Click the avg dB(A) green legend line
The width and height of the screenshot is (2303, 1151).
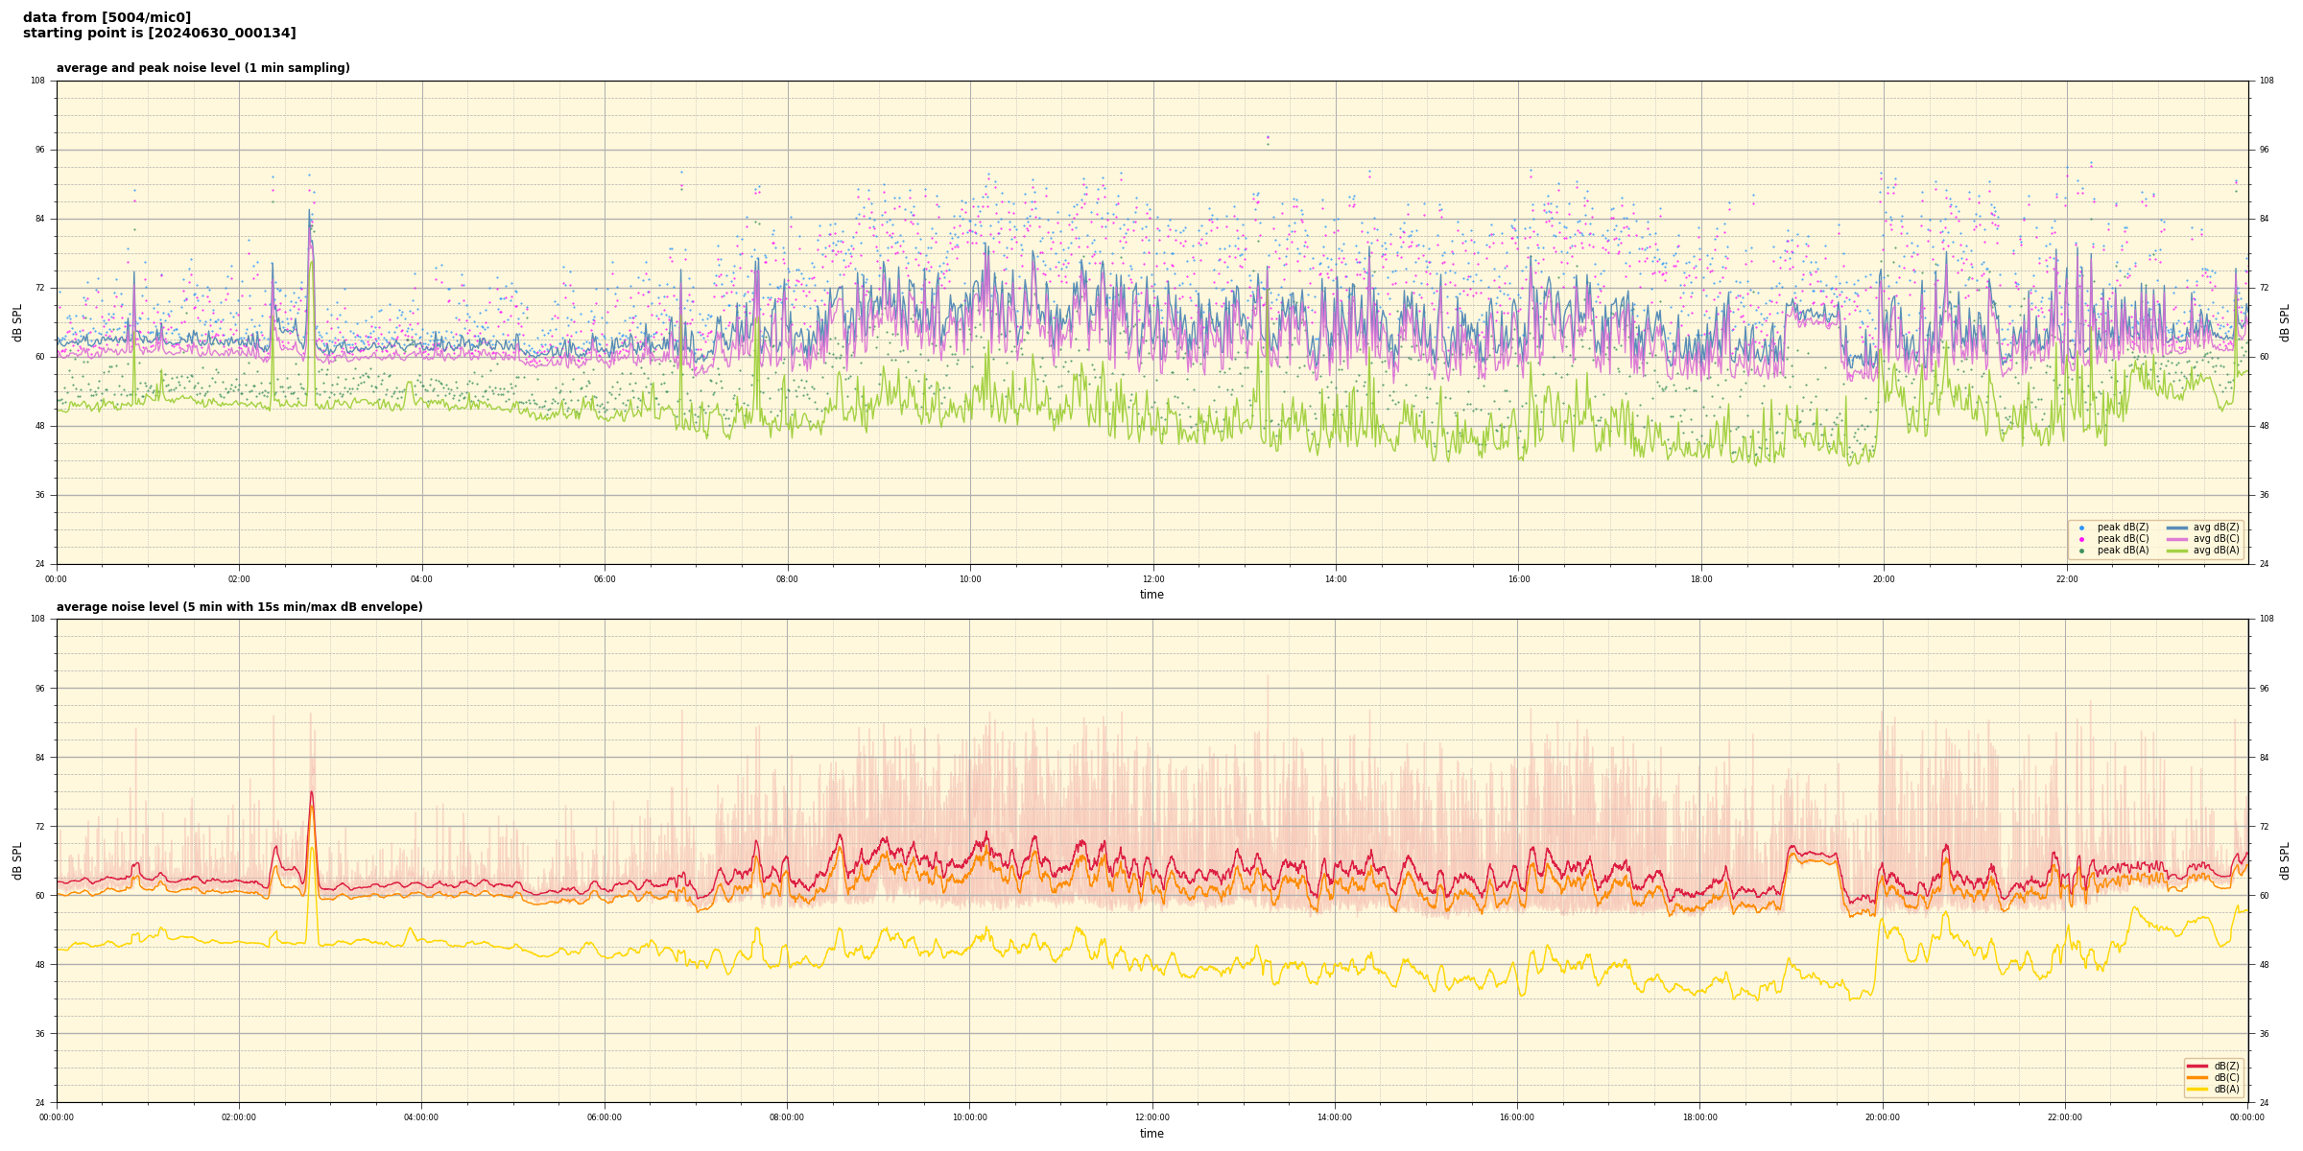pyautogui.click(x=2177, y=551)
